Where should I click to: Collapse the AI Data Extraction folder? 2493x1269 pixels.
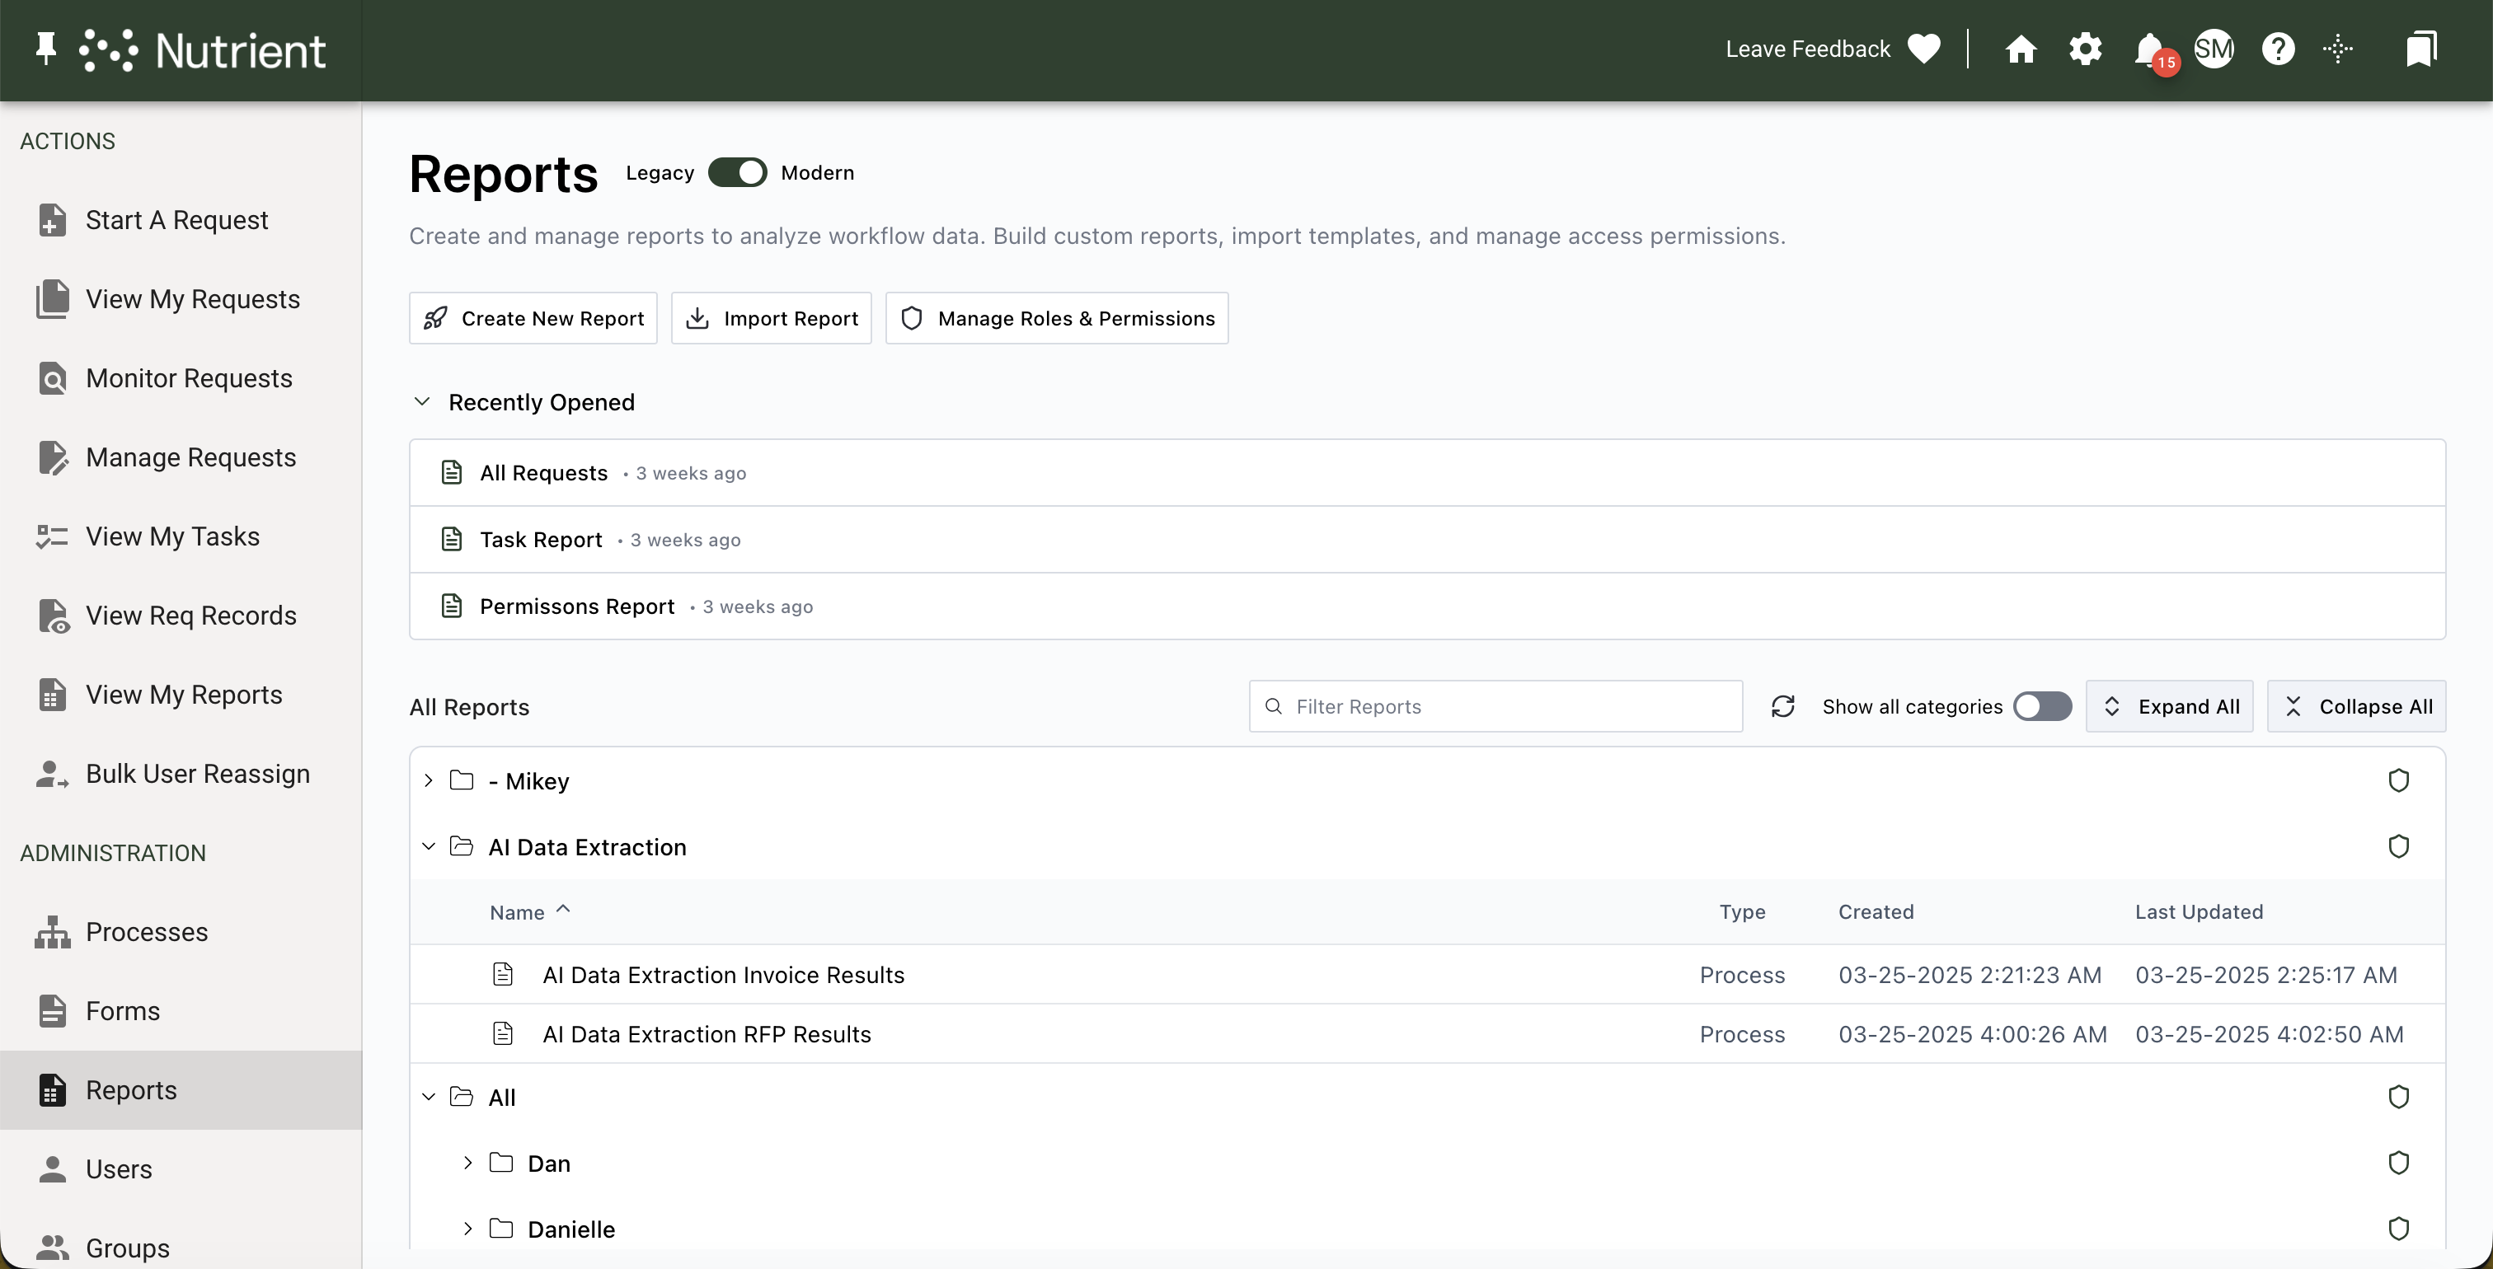pyautogui.click(x=429, y=846)
